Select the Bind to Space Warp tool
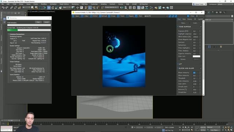The height and width of the screenshot is (132, 234). tap(19, 8)
